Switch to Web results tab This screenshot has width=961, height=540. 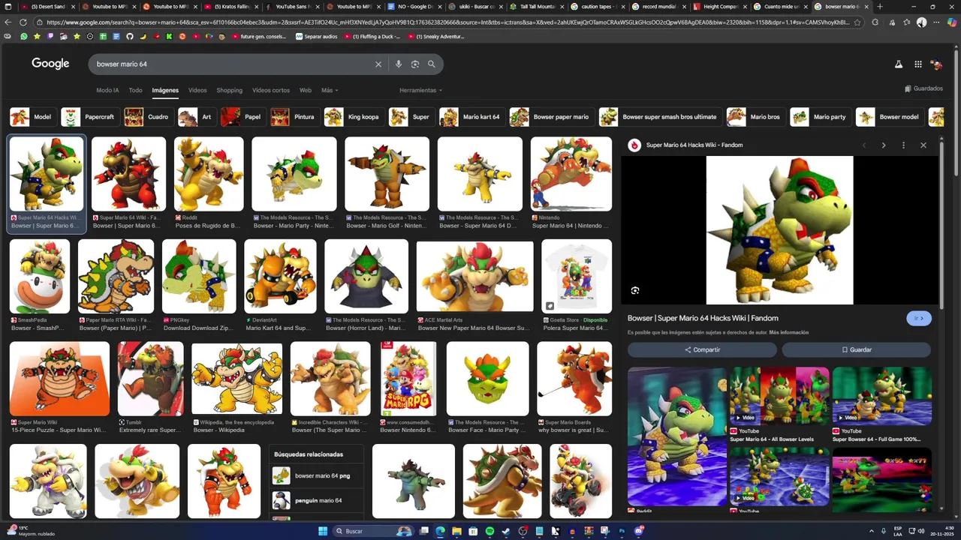pos(306,90)
